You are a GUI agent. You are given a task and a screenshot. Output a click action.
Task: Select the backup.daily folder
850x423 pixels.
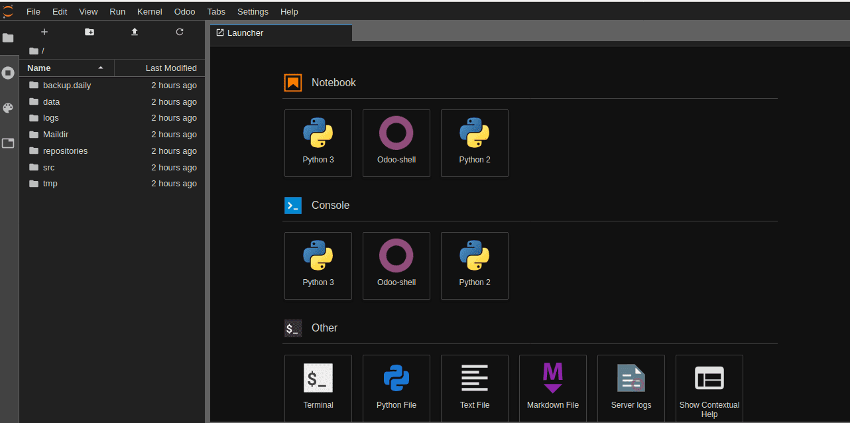[x=112, y=86]
